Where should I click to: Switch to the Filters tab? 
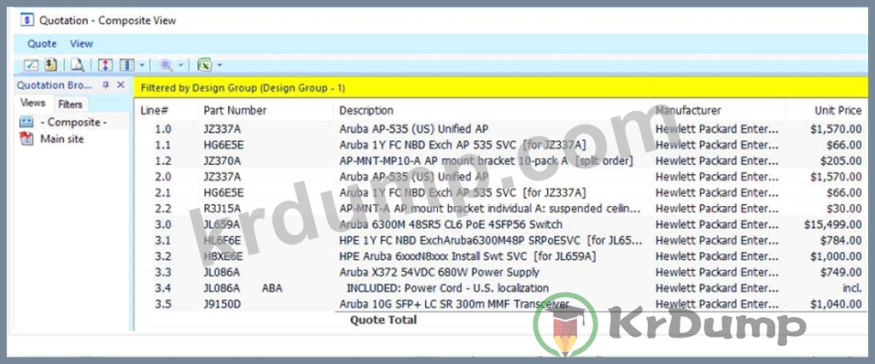[x=70, y=104]
